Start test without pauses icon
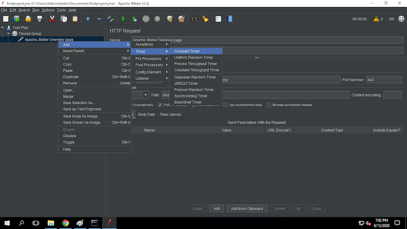The width and height of the screenshot is (407, 229). click(134, 19)
